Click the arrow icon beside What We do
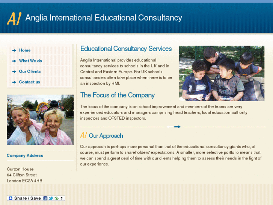The height and width of the screenshot is (205, 273). [x=14, y=61]
